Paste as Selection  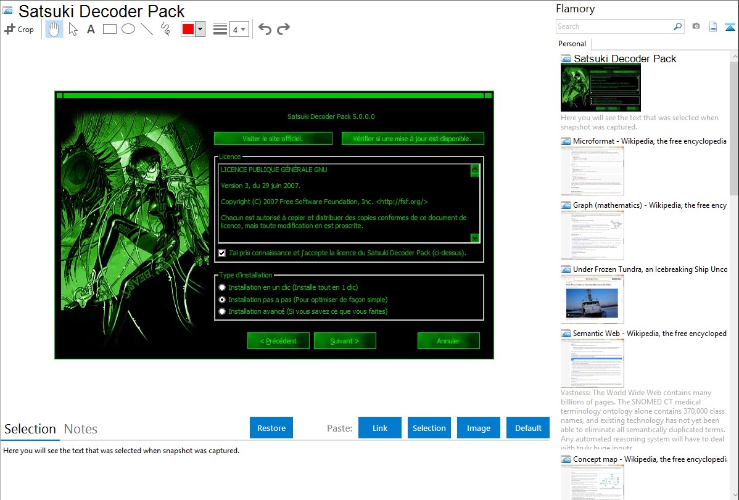(429, 428)
